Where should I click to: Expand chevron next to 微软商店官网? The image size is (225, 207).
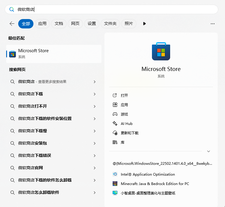tap(94, 168)
